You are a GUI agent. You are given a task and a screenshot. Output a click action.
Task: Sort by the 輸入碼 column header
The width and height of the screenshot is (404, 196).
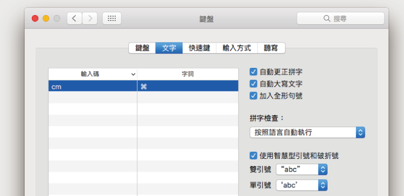coord(93,74)
